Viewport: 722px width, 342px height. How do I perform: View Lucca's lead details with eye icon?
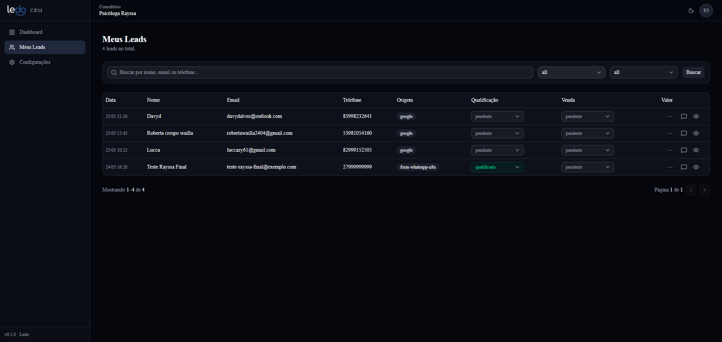(696, 150)
